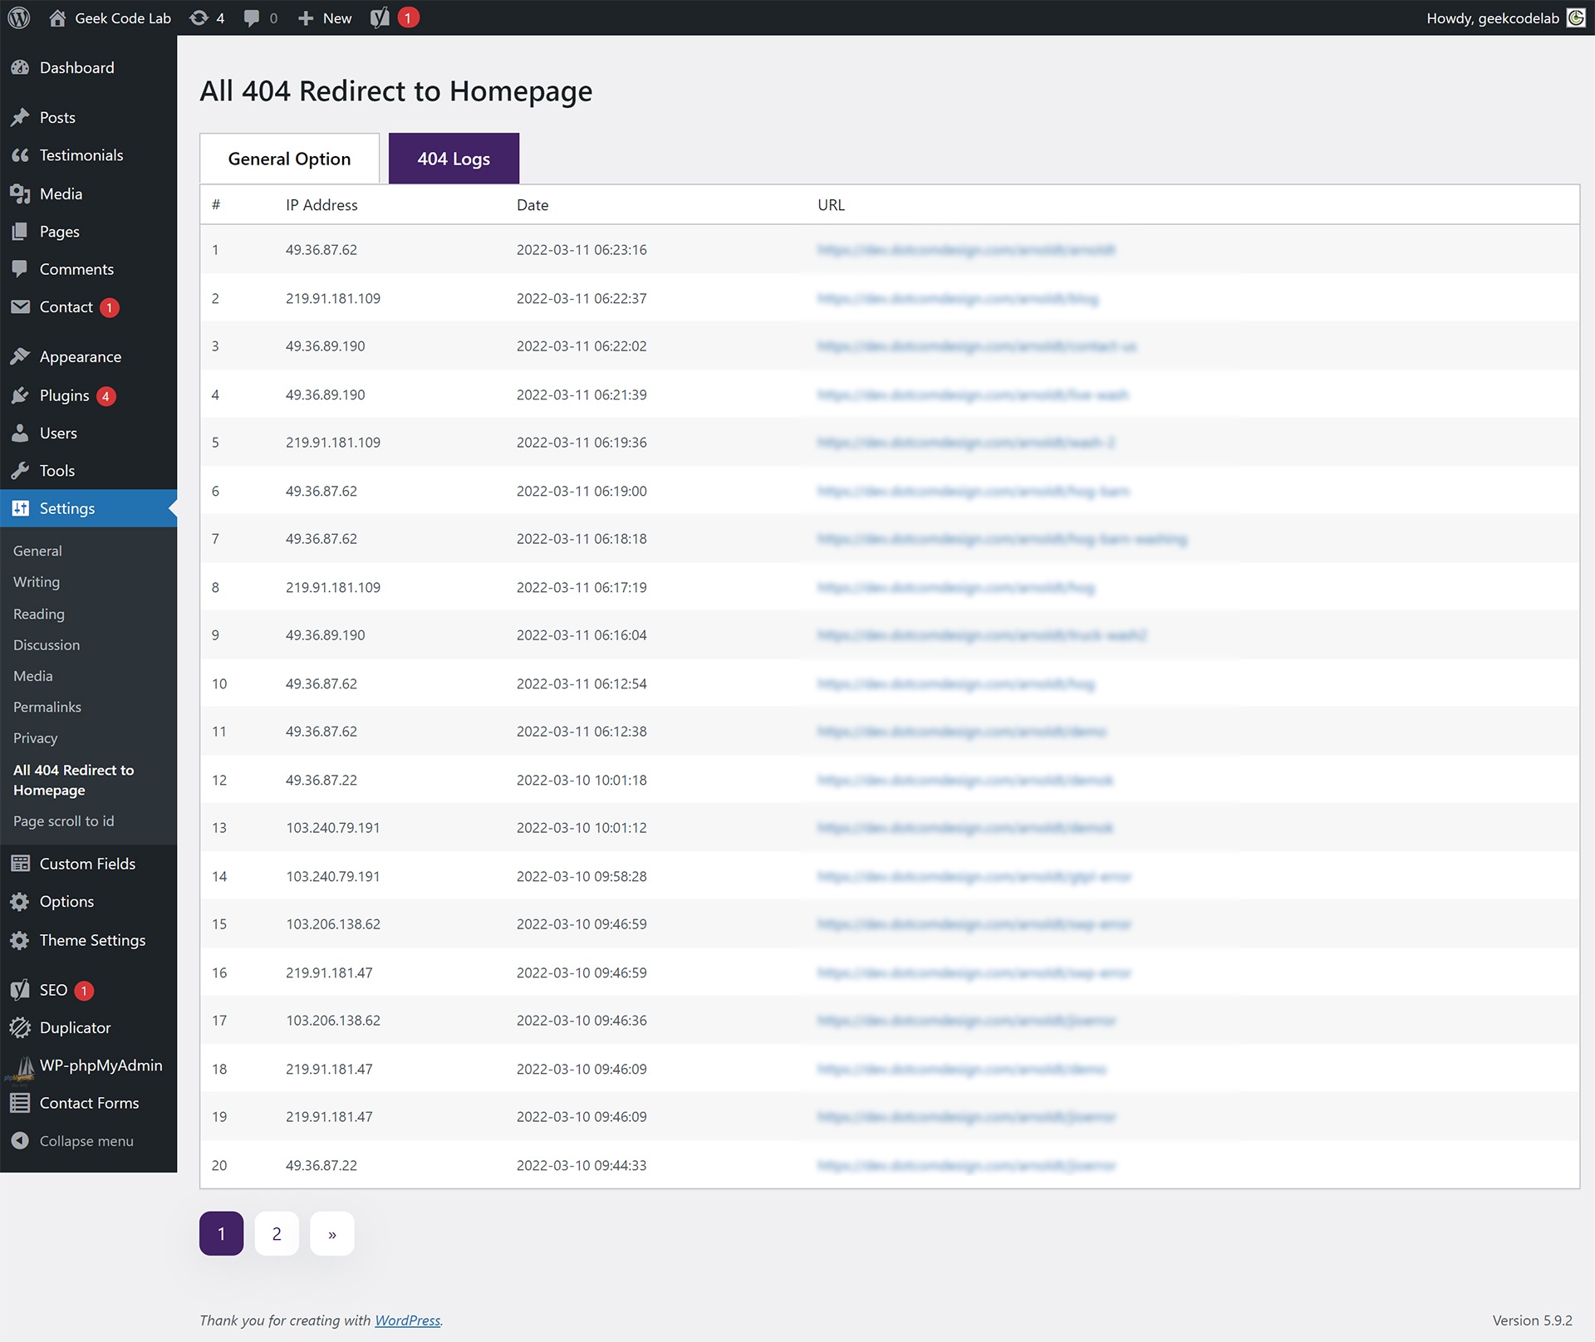This screenshot has height=1342, width=1595.
Task: Click the Tools section icon
Action: pyautogui.click(x=20, y=470)
